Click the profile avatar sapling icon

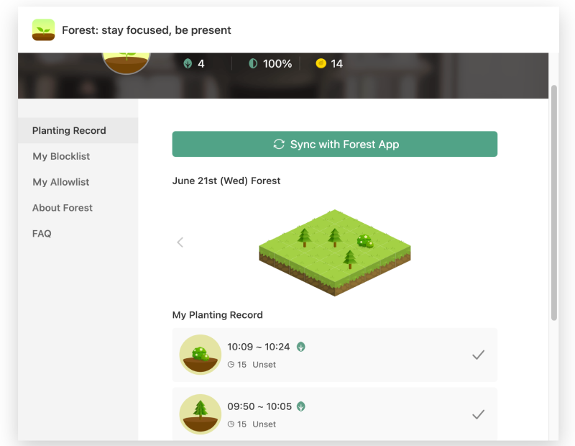click(x=126, y=63)
